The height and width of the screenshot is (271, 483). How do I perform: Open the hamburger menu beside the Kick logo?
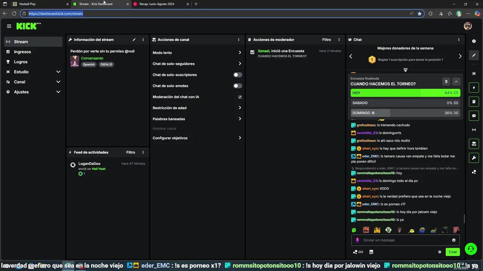[9, 26]
